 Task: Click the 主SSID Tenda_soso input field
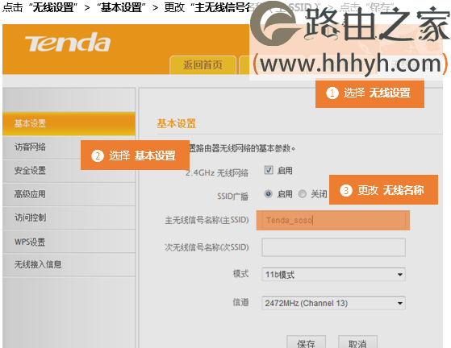[333, 221]
